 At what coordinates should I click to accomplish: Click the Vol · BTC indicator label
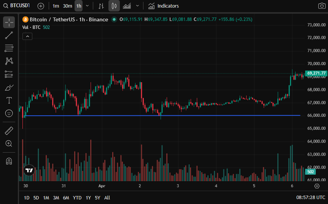(x=31, y=27)
